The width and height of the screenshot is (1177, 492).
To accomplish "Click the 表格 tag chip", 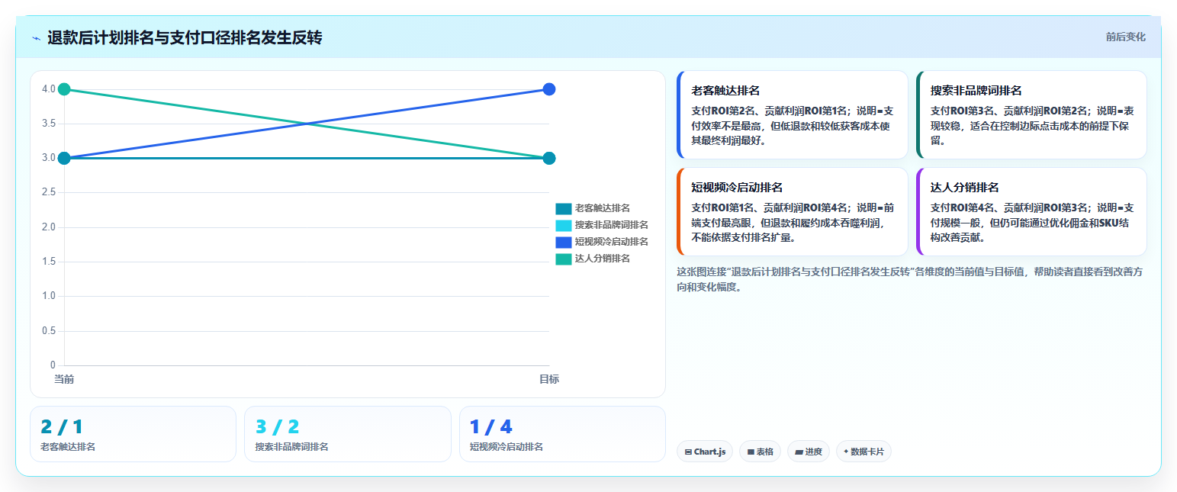I will pos(760,452).
